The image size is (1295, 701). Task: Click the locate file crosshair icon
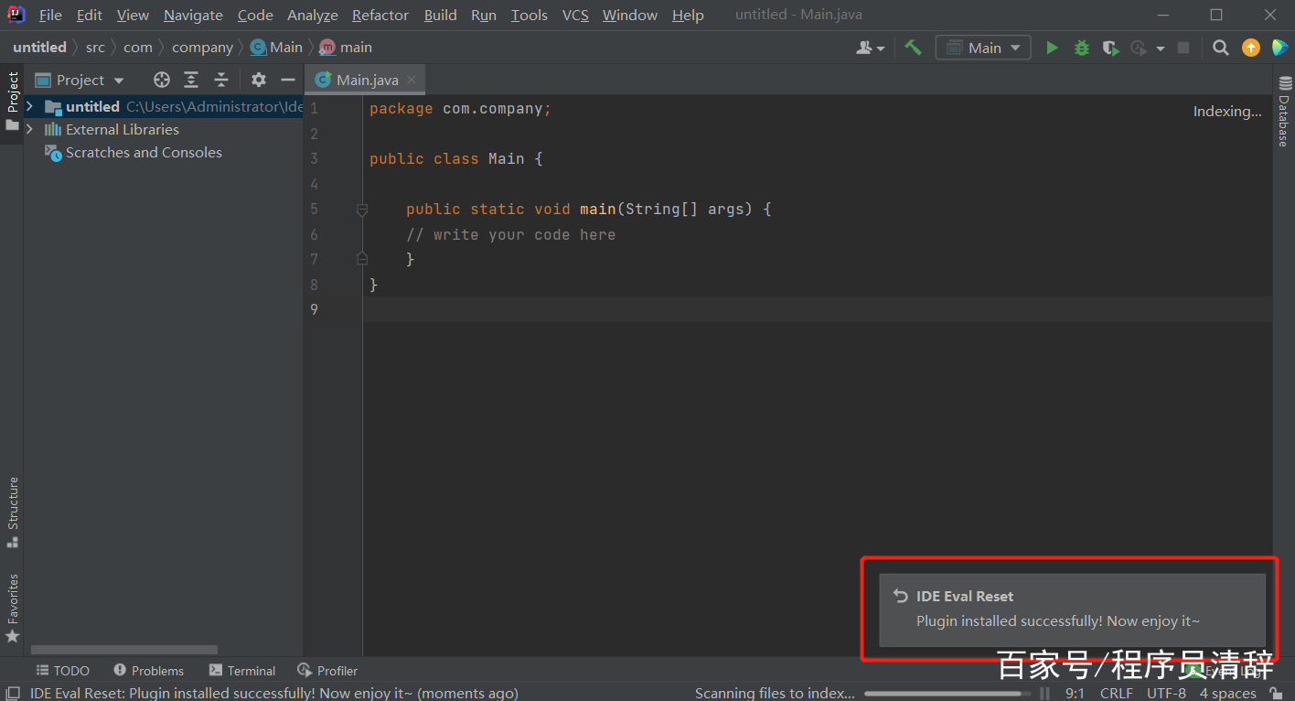(162, 80)
